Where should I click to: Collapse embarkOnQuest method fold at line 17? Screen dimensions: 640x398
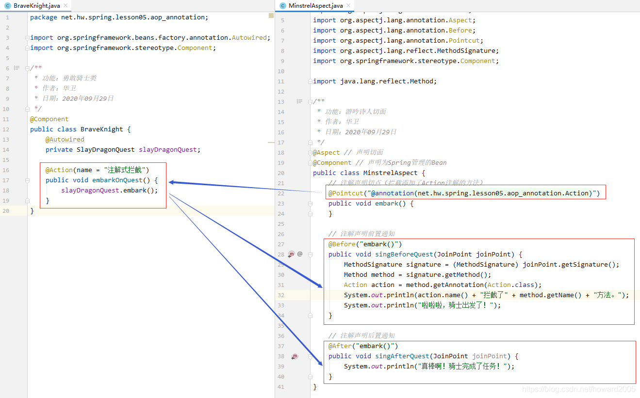point(28,180)
